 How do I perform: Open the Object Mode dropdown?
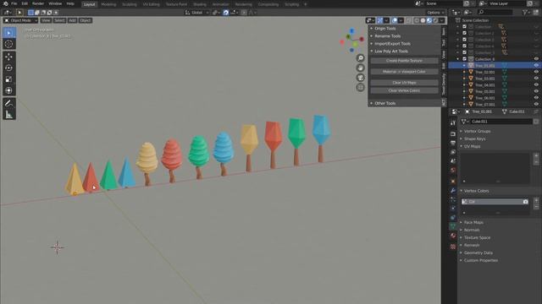pos(20,20)
